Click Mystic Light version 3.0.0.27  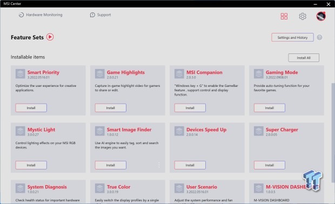(33, 134)
